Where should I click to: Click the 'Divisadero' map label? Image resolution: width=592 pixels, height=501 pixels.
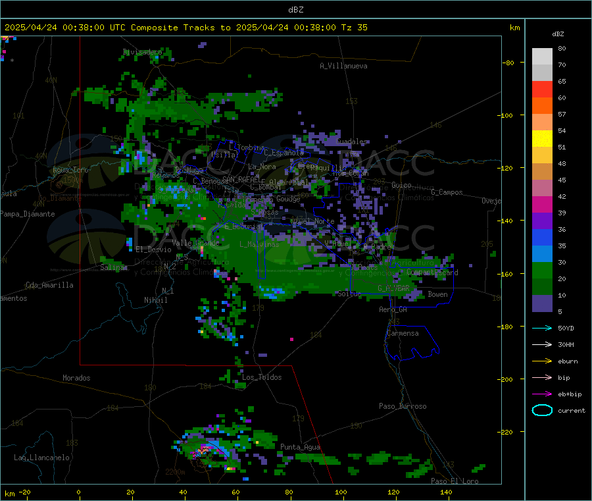142,52
